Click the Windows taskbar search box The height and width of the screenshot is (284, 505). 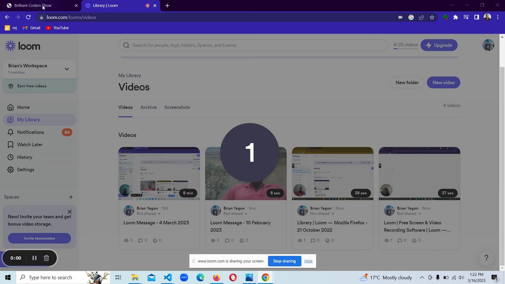[x=63, y=278]
